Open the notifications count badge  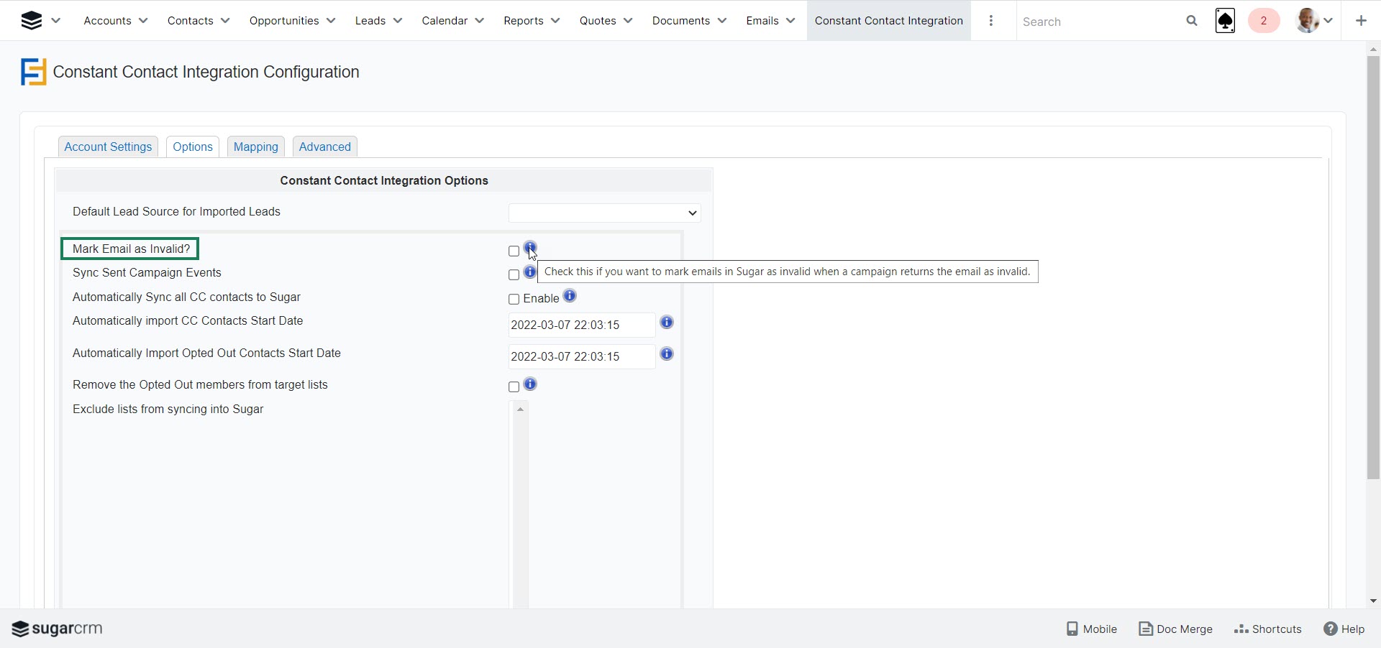[x=1263, y=21]
